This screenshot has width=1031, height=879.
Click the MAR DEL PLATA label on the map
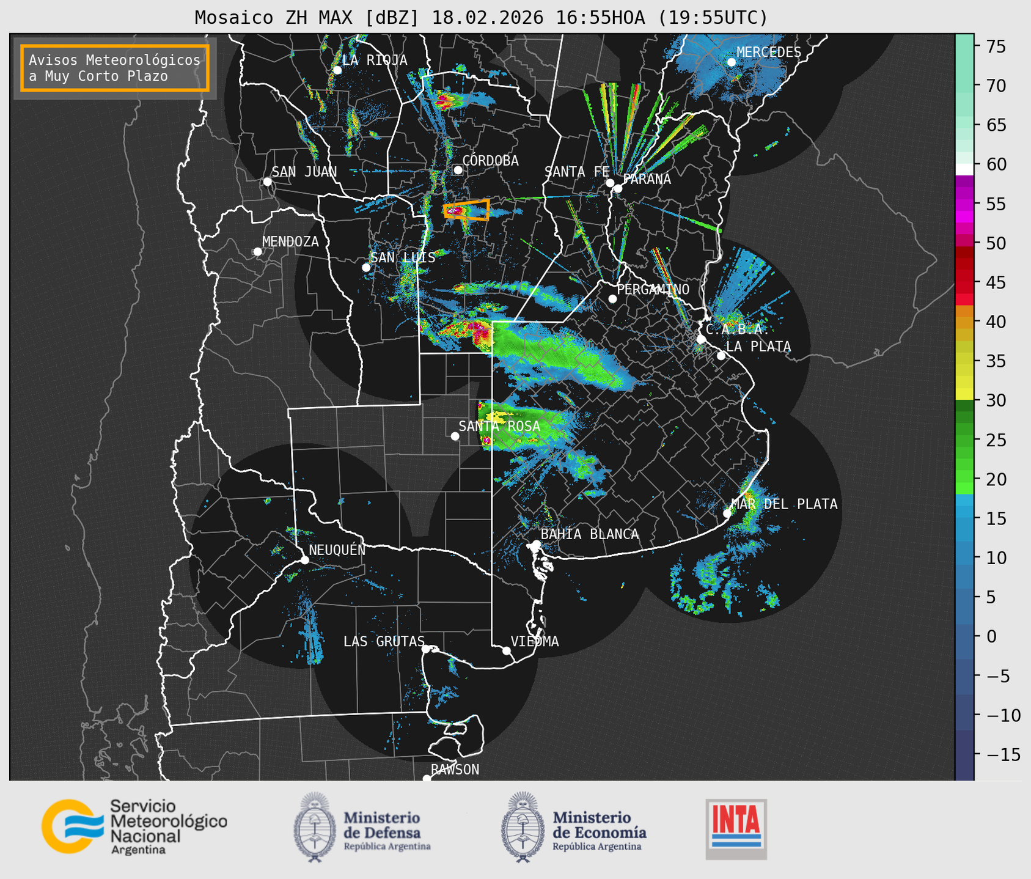(784, 504)
